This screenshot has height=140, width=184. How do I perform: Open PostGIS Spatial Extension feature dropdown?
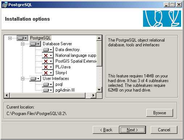point(48,61)
